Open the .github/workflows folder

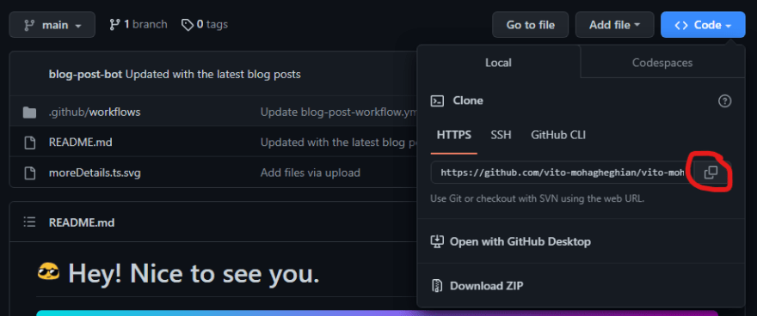(95, 112)
